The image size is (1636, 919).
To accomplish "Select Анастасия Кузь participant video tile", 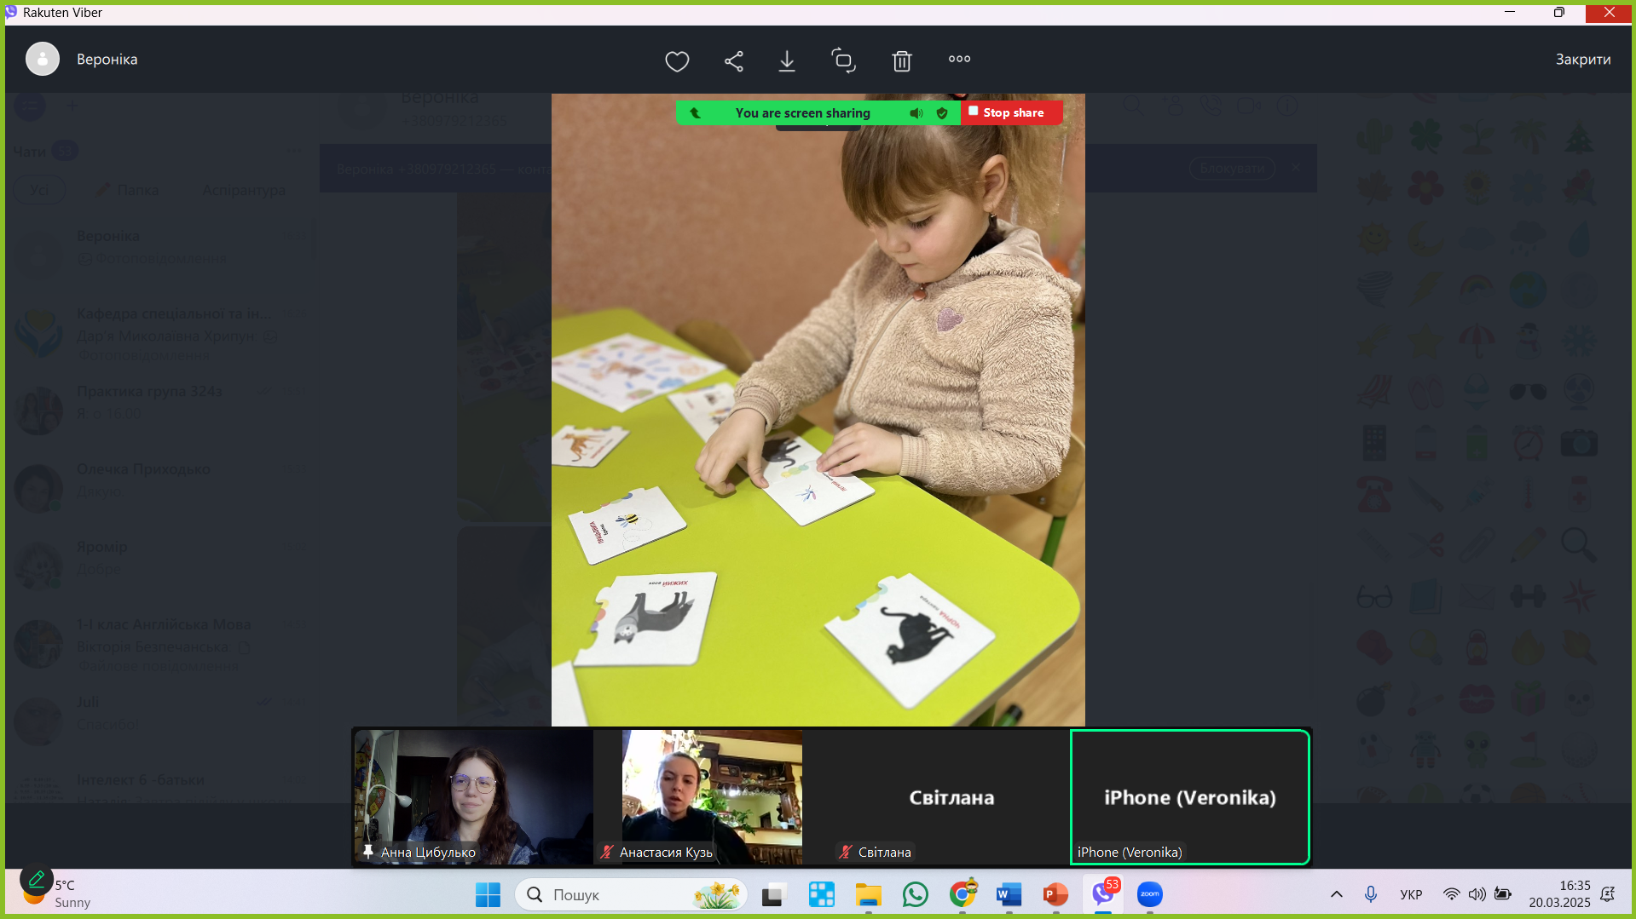I will coord(698,797).
